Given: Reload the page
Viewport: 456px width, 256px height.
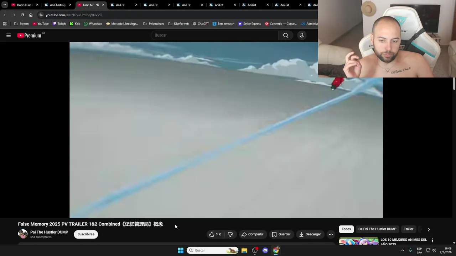Looking at the screenshot, I should [22, 15].
